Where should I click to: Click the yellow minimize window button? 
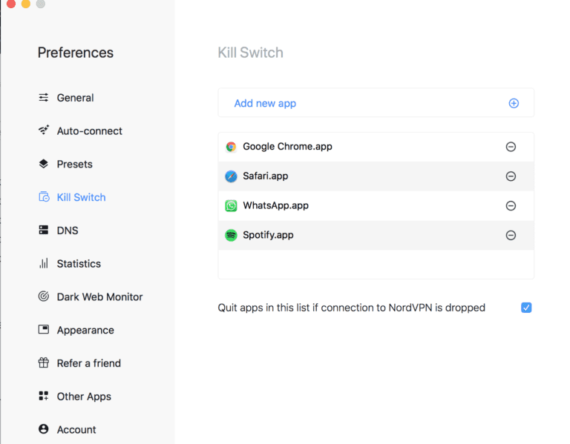pyautogui.click(x=26, y=4)
